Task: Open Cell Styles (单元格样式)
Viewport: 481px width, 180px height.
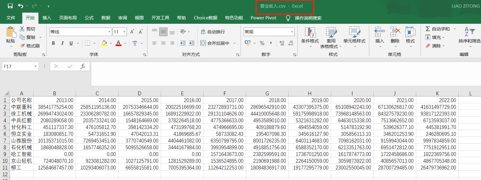Action: (x=354, y=38)
